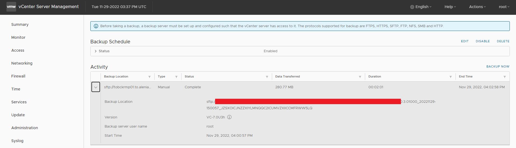Screen dimensions: 516x148
Task: Click DELETE for backup schedule
Action: coord(503,41)
